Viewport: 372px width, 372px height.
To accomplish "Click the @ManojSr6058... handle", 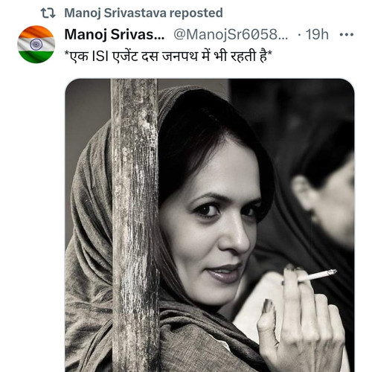I will coord(231,34).
